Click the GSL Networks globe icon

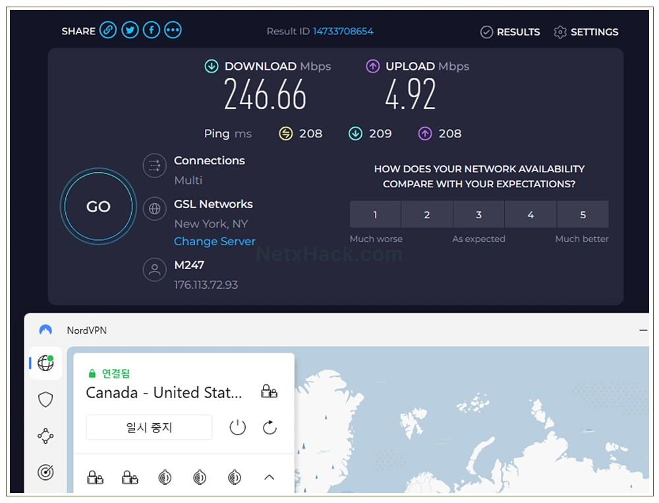(x=155, y=208)
